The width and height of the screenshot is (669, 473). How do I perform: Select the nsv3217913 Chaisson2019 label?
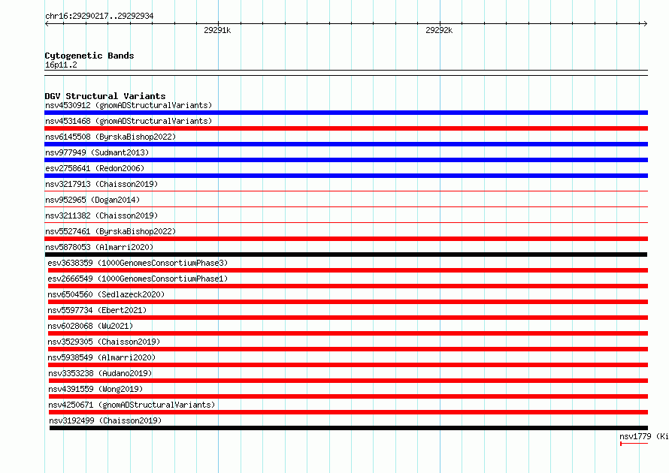point(101,184)
